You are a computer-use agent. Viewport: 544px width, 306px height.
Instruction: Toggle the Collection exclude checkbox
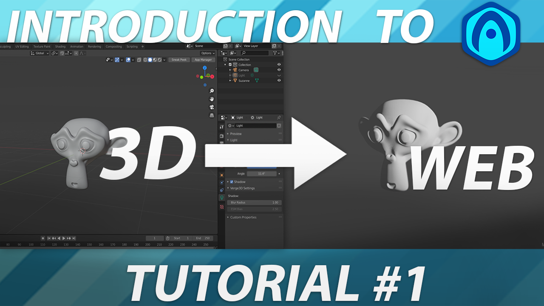[x=230, y=65]
